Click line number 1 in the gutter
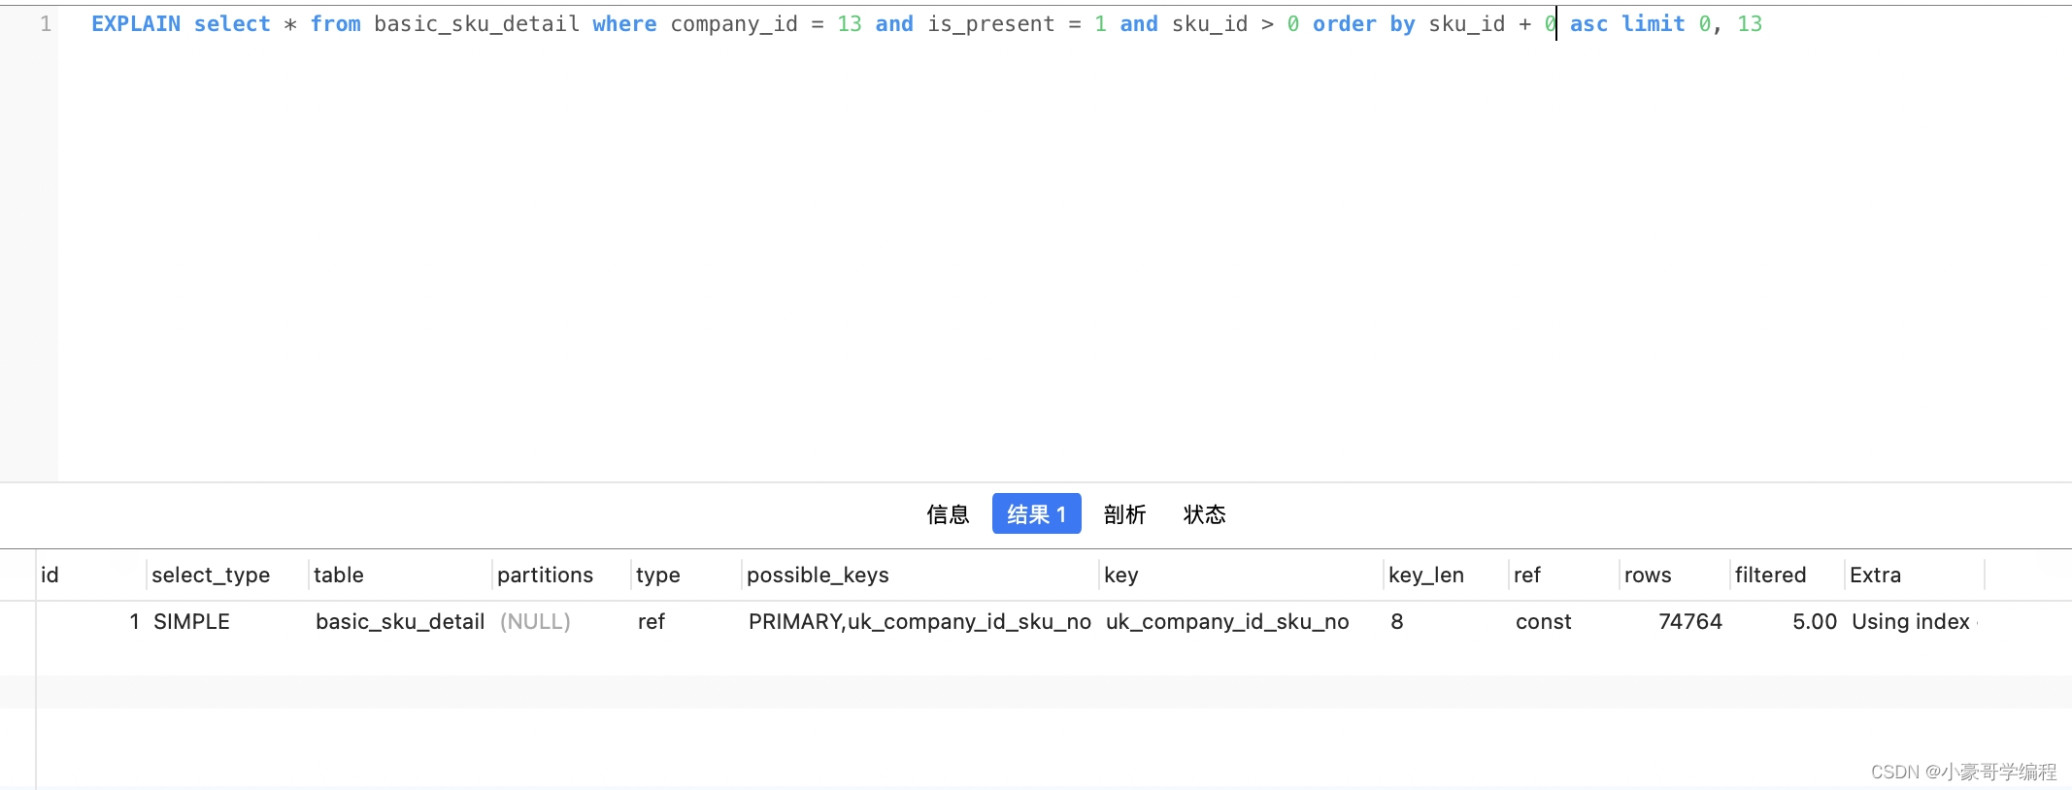This screenshot has width=2072, height=790. pos(46,23)
